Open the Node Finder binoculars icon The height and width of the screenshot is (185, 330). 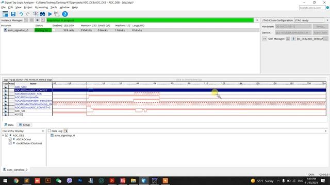click(x=42, y=14)
